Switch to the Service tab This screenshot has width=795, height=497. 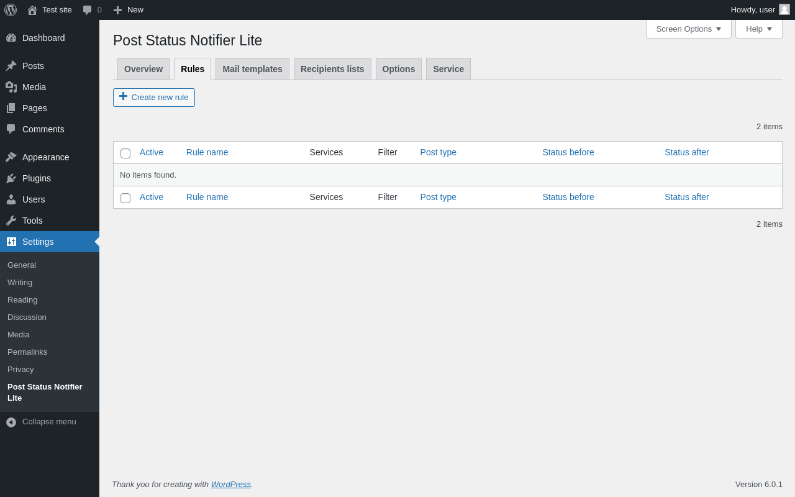coord(448,69)
